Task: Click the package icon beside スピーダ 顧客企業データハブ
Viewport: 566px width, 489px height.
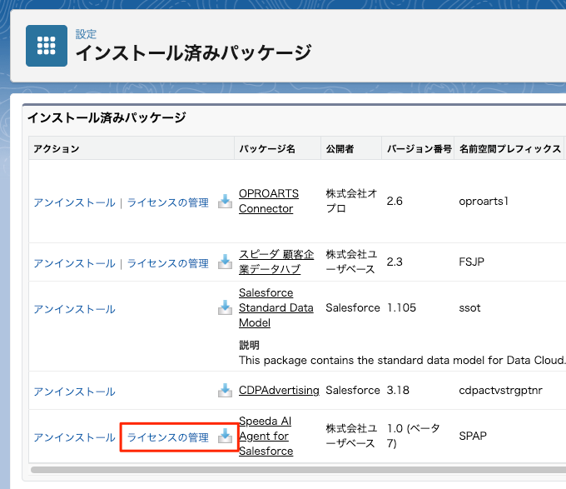Action: tap(225, 262)
